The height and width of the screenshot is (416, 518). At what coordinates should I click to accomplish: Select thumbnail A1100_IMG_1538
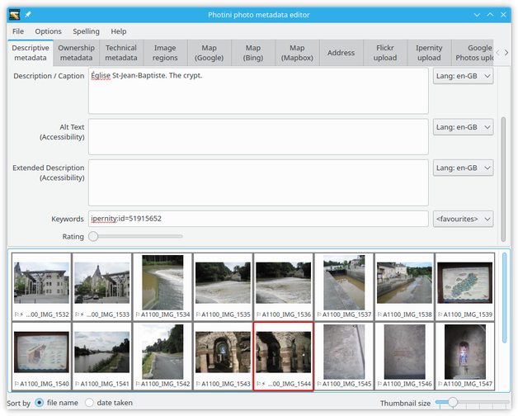(404, 286)
